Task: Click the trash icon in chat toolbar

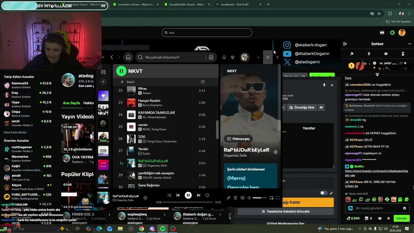Action: point(369,54)
